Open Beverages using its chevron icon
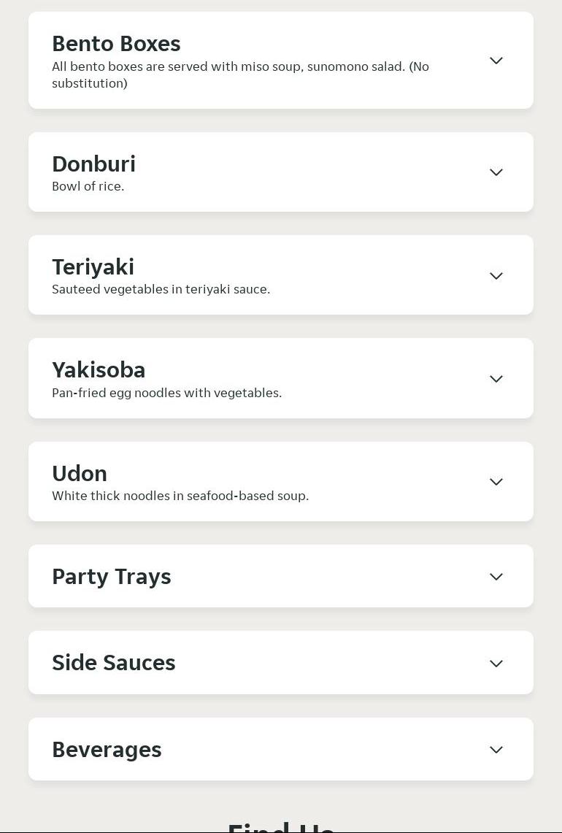 coord(496,750)
